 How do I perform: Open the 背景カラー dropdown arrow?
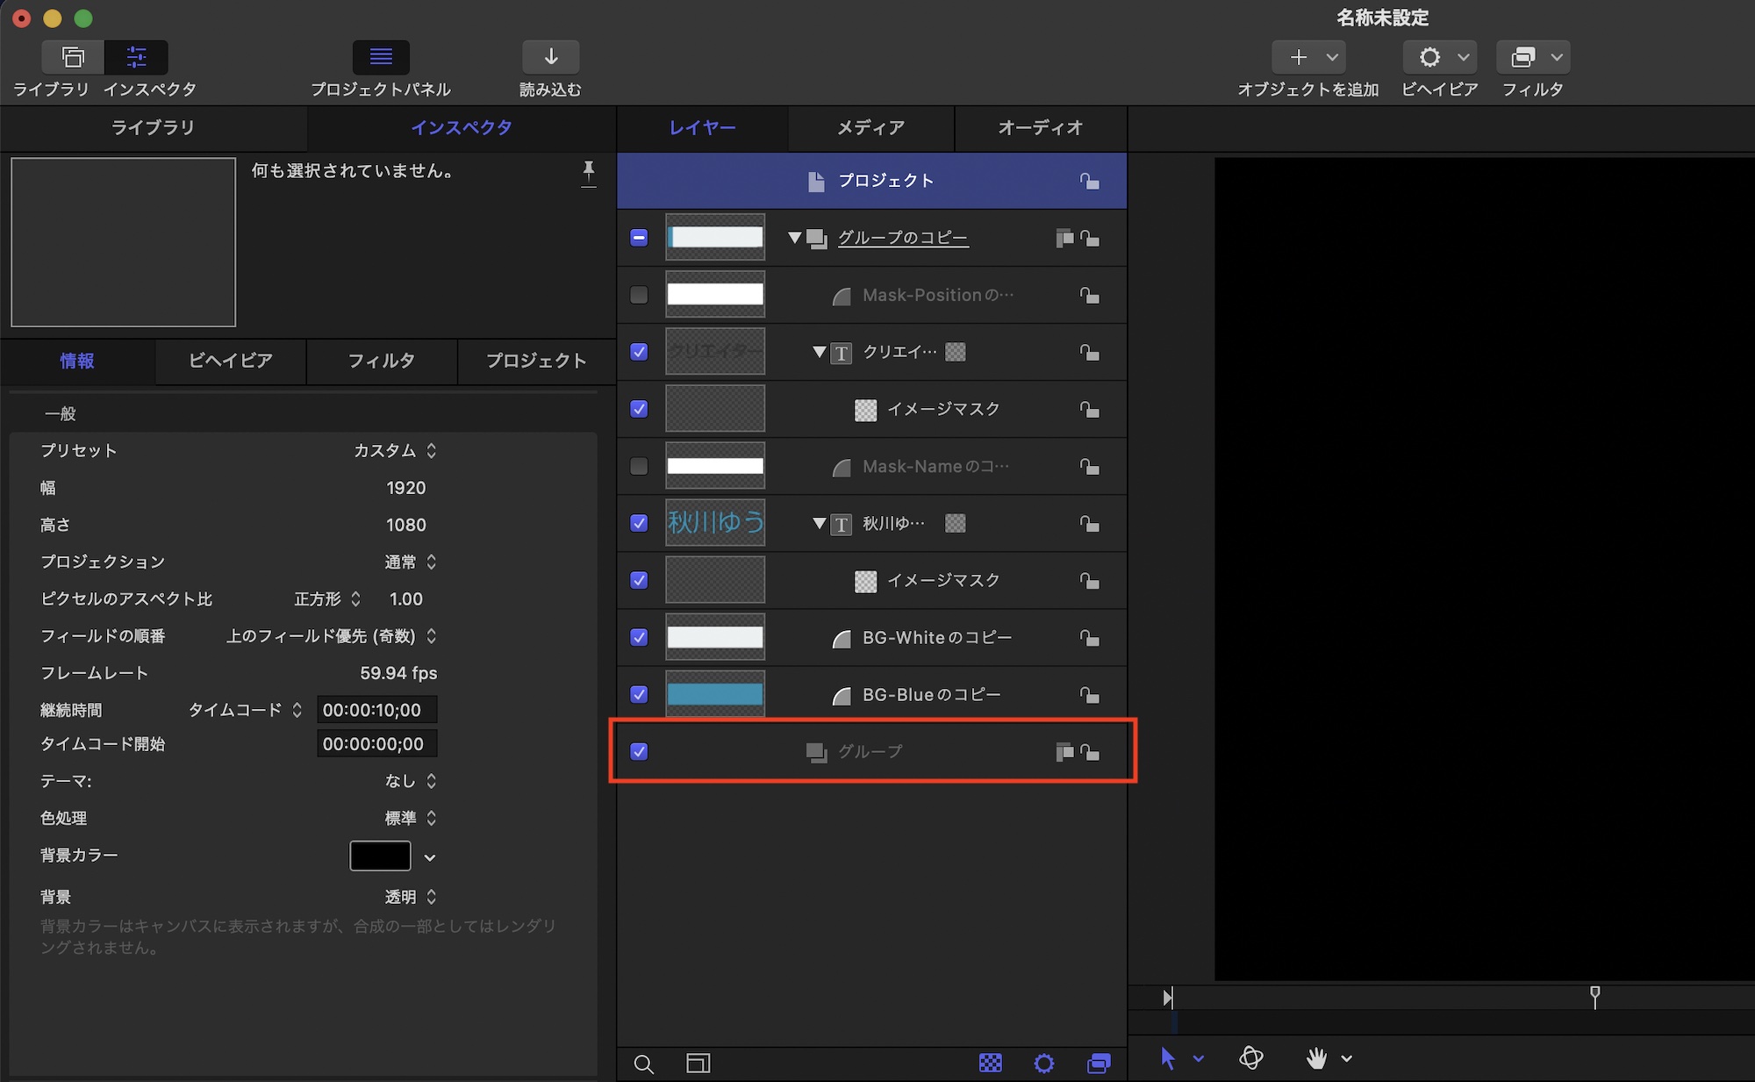(x=430, y=857)
